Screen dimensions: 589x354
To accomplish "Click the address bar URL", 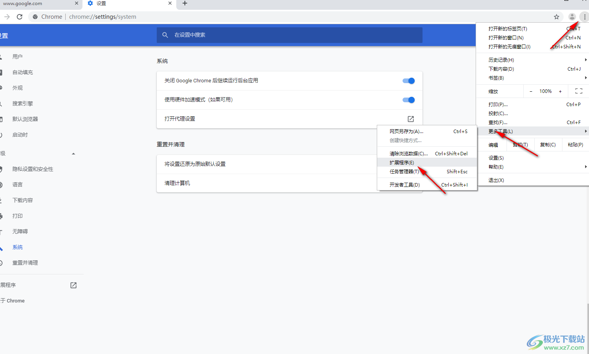I will pyautogui.click(x=102, y=17).
